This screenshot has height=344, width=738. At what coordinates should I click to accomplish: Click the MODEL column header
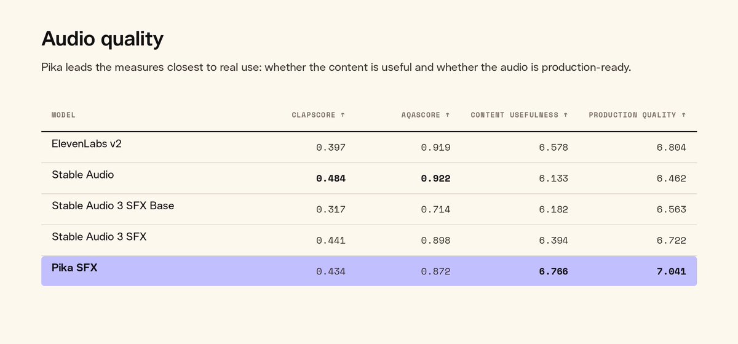(x=63, y=115)
